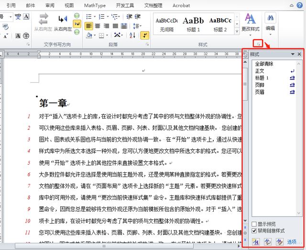
Task: Click the enclosed character 字 icon
Action: [26, 36]
